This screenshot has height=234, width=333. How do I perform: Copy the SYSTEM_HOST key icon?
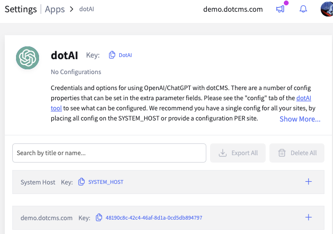click(x=81, y=182)
